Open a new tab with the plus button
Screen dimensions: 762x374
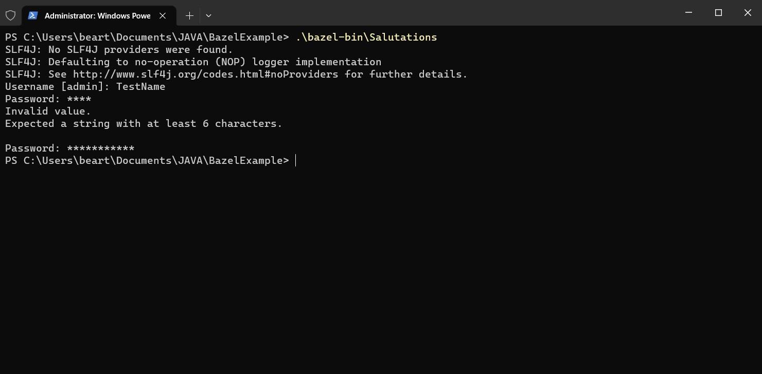[189, 15]
